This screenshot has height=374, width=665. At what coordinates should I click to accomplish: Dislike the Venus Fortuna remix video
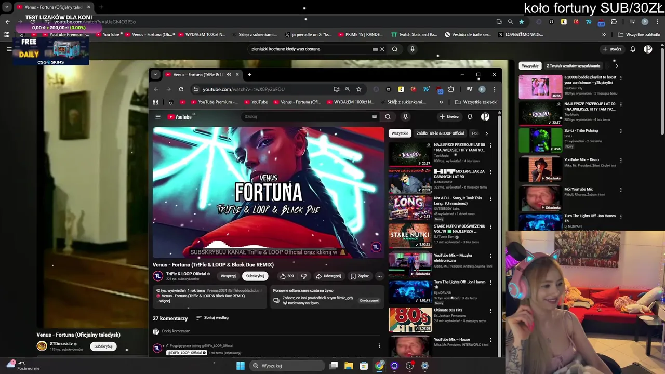click(x=304, y=276)
